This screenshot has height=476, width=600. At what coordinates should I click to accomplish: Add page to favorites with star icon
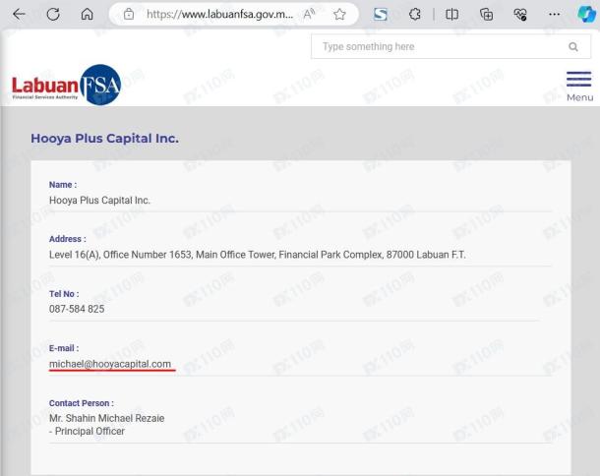click(339, 15)
